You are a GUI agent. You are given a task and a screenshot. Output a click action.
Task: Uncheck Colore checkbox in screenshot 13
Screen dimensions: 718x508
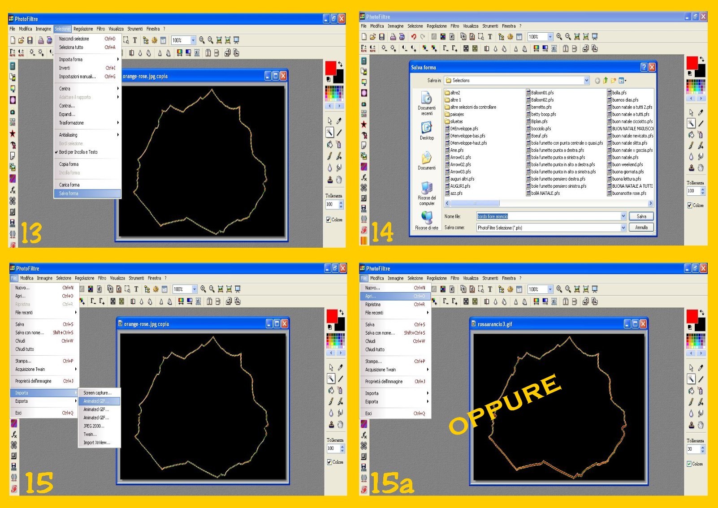pos(329,220)
